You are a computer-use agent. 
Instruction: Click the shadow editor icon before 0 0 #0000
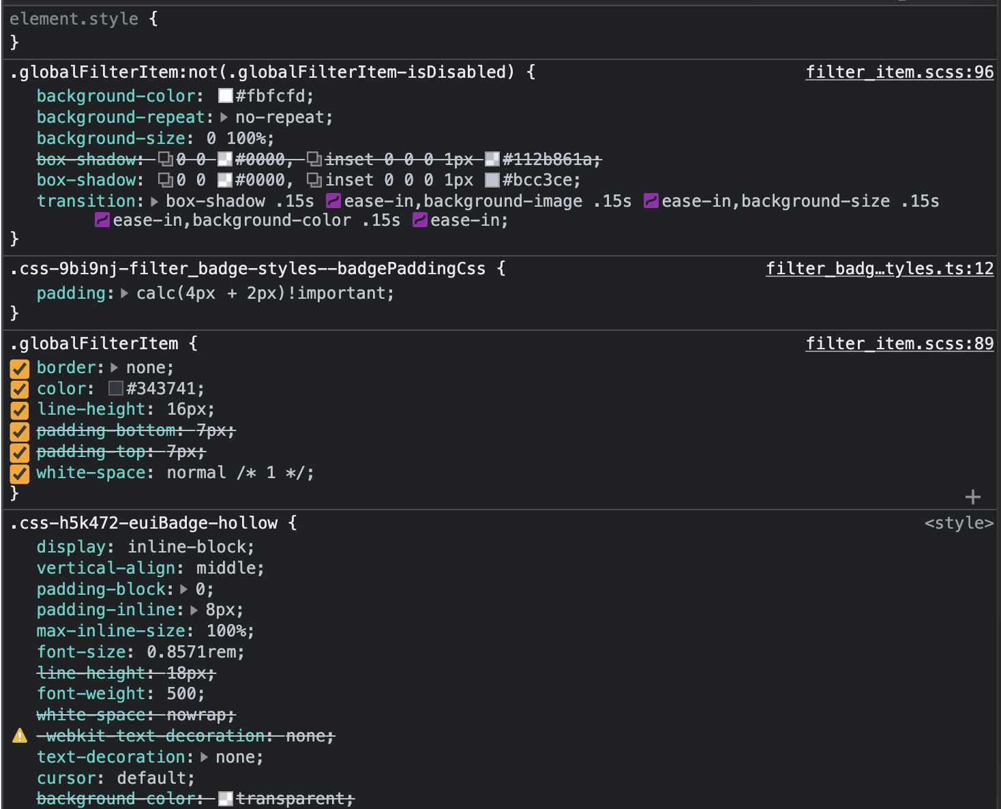point(166,180)
